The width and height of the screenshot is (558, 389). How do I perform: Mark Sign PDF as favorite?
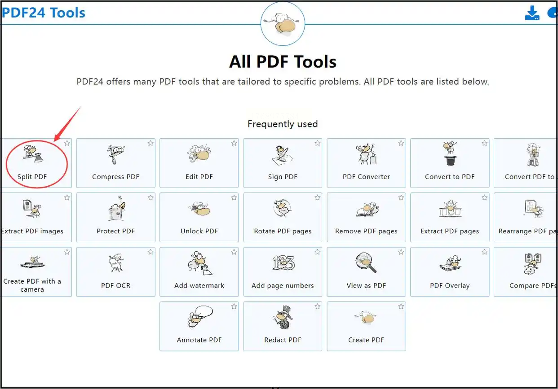pyautogui.click(x=318, y=143)
